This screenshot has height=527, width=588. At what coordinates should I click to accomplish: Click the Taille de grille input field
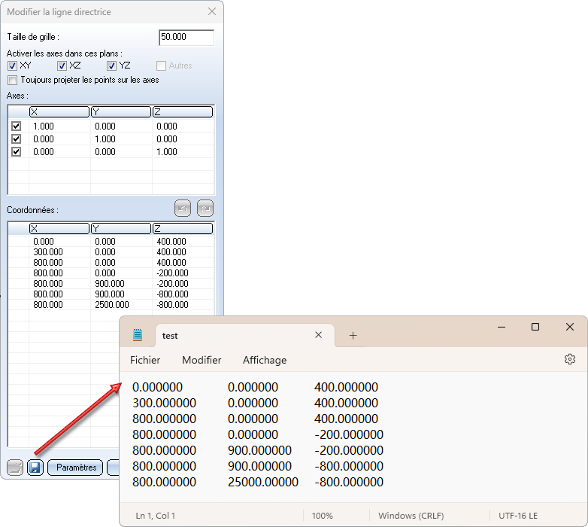click(186, 37)
